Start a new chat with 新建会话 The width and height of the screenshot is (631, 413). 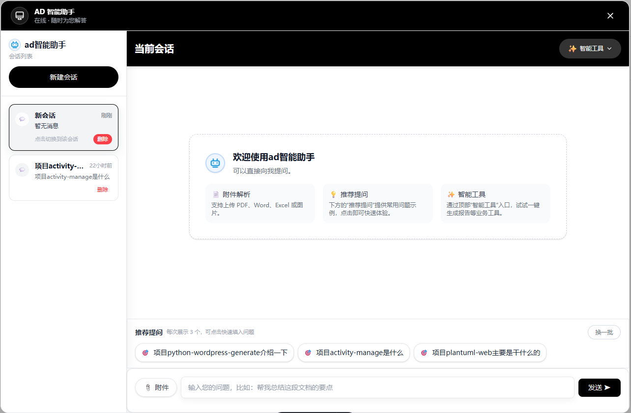63,77
